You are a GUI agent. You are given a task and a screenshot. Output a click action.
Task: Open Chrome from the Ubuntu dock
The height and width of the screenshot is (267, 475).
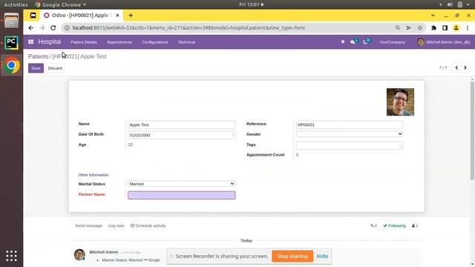[x=12, y=65]
